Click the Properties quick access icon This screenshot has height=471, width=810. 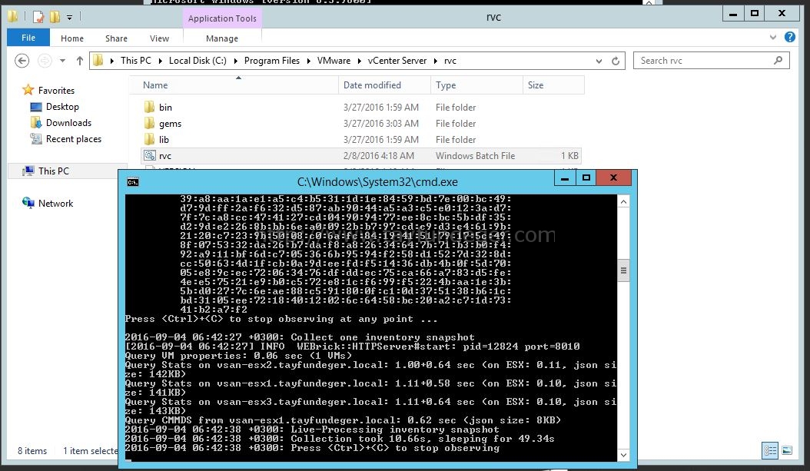(38, 17)
